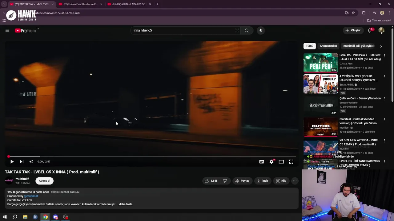
Task: Open Chrome extensions puzzle icon
Action: [364, 13]
